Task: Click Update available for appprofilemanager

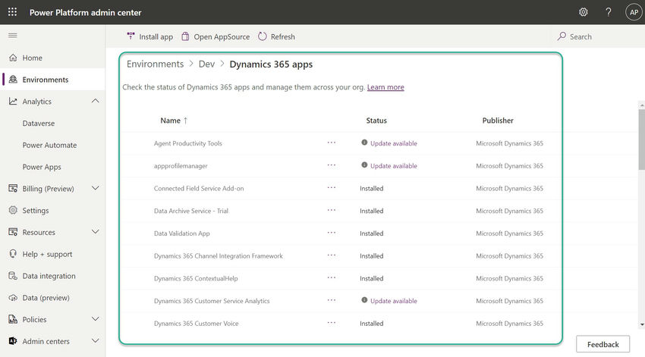Action: pyautogui.click(x=394, y=166)
